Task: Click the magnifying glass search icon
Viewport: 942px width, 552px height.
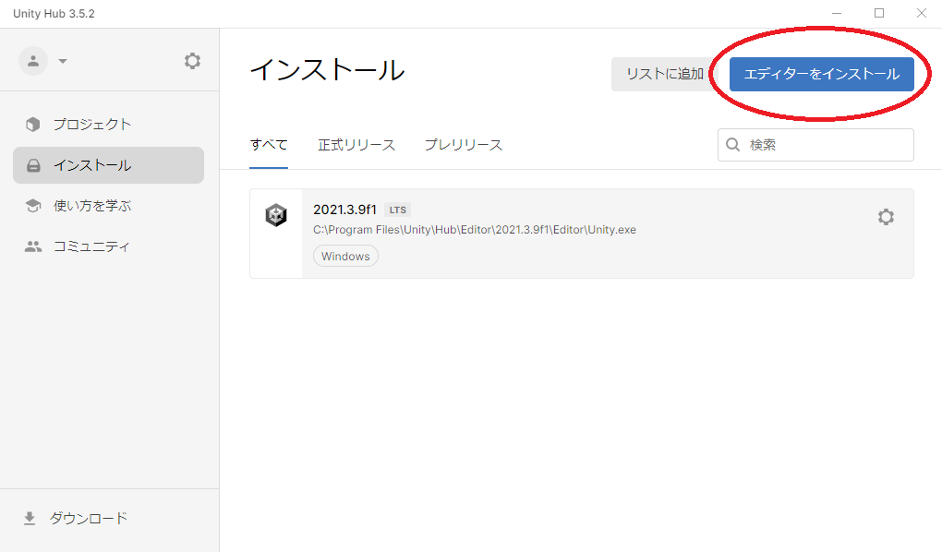Action: pyautogui.click(x=733, y=145)
